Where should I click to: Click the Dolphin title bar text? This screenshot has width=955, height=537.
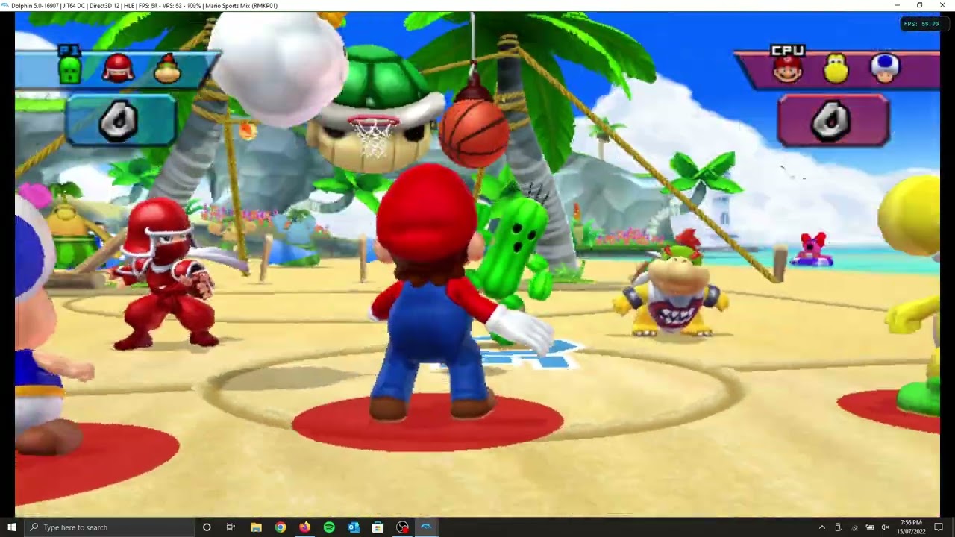145,5
